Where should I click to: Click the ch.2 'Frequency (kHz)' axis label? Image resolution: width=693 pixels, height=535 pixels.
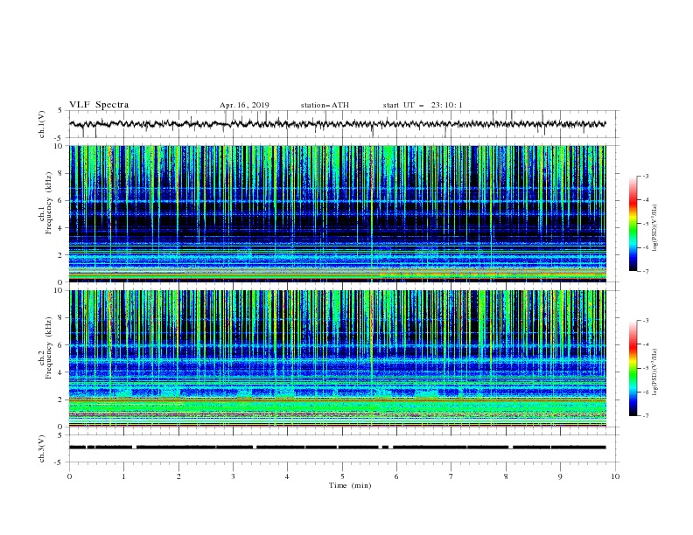pos(48,348)
